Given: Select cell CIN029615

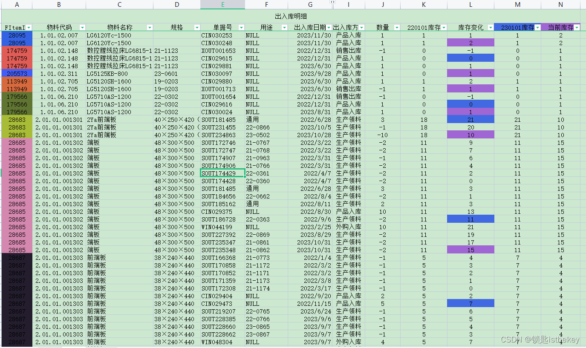Looking at the screenshot, I should pos(222,58).
